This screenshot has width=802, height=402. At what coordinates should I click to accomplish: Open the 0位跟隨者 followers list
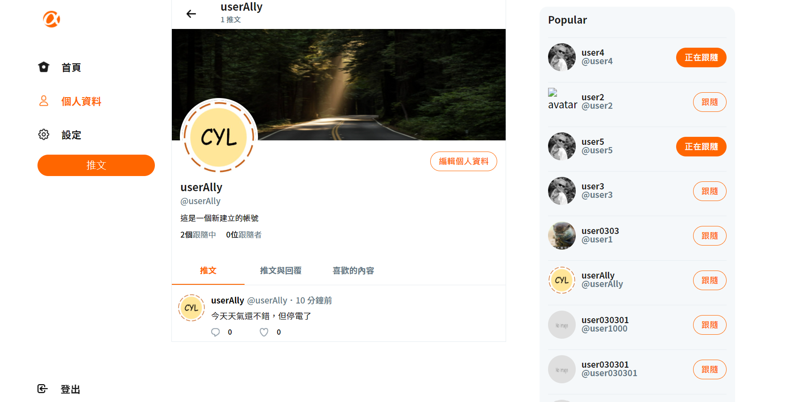click(x=244, y=235)
